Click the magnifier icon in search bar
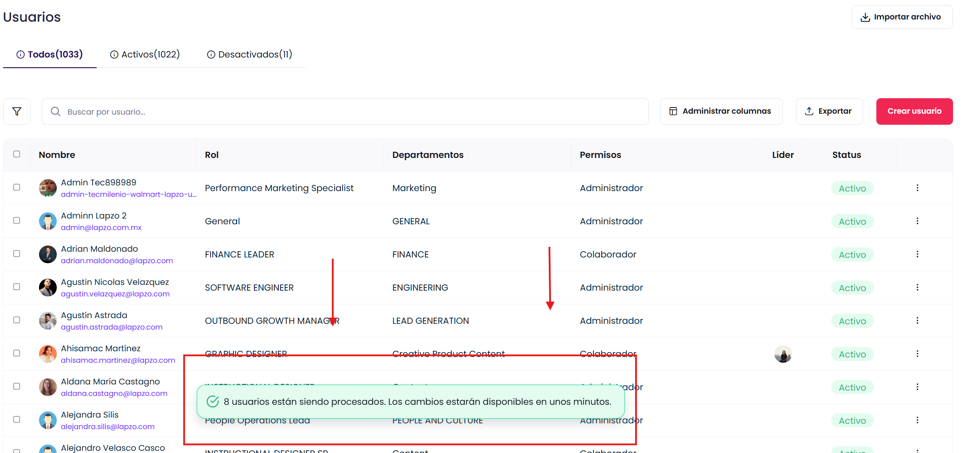This screenshot has height=453, width=965. (55, 111)
